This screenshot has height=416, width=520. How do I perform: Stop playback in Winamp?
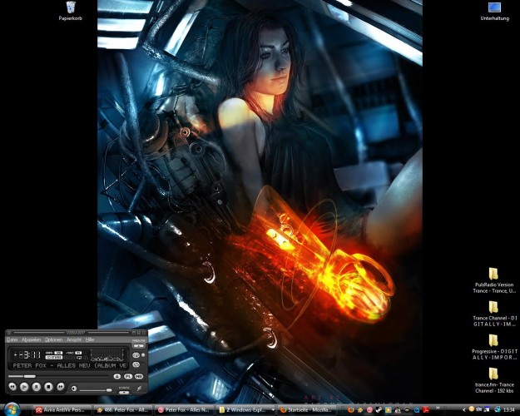coord(48,387)
